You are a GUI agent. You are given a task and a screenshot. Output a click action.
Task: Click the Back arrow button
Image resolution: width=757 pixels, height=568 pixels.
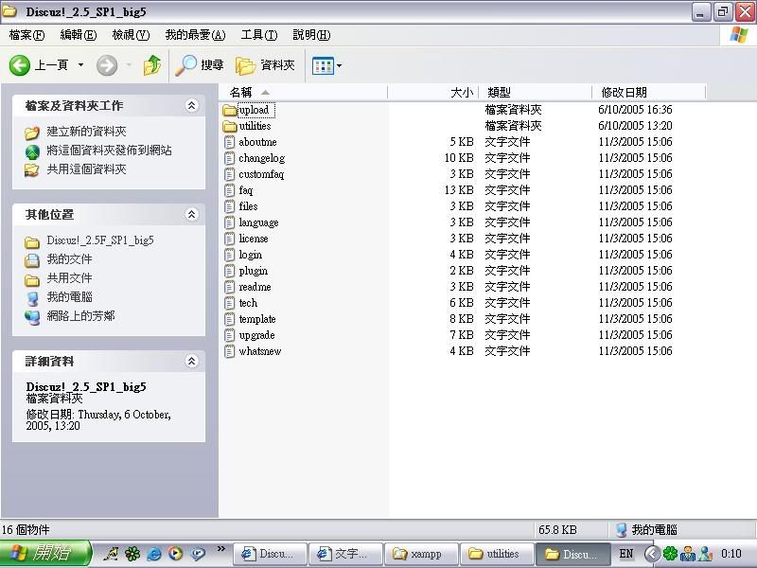coord(21,65)
